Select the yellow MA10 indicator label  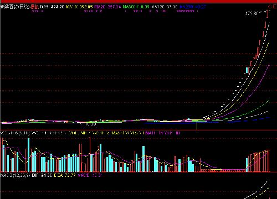[79, 7]
